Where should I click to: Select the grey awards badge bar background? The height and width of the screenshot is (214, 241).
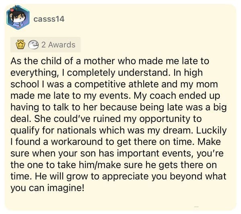(x=45, y=45)
